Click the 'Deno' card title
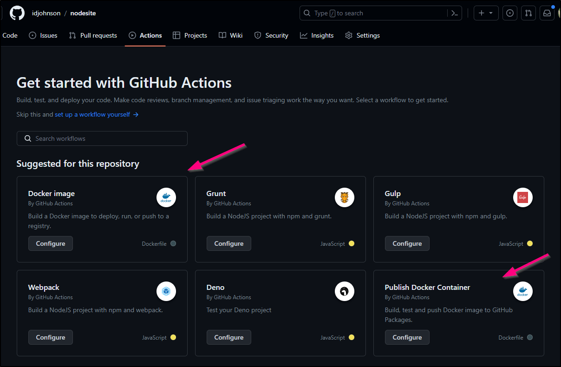 pos(215,287)
